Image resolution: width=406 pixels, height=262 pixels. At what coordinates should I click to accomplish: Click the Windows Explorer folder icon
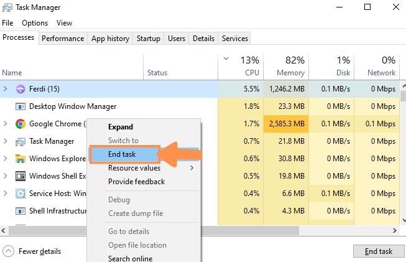click(x=21, y=159)
